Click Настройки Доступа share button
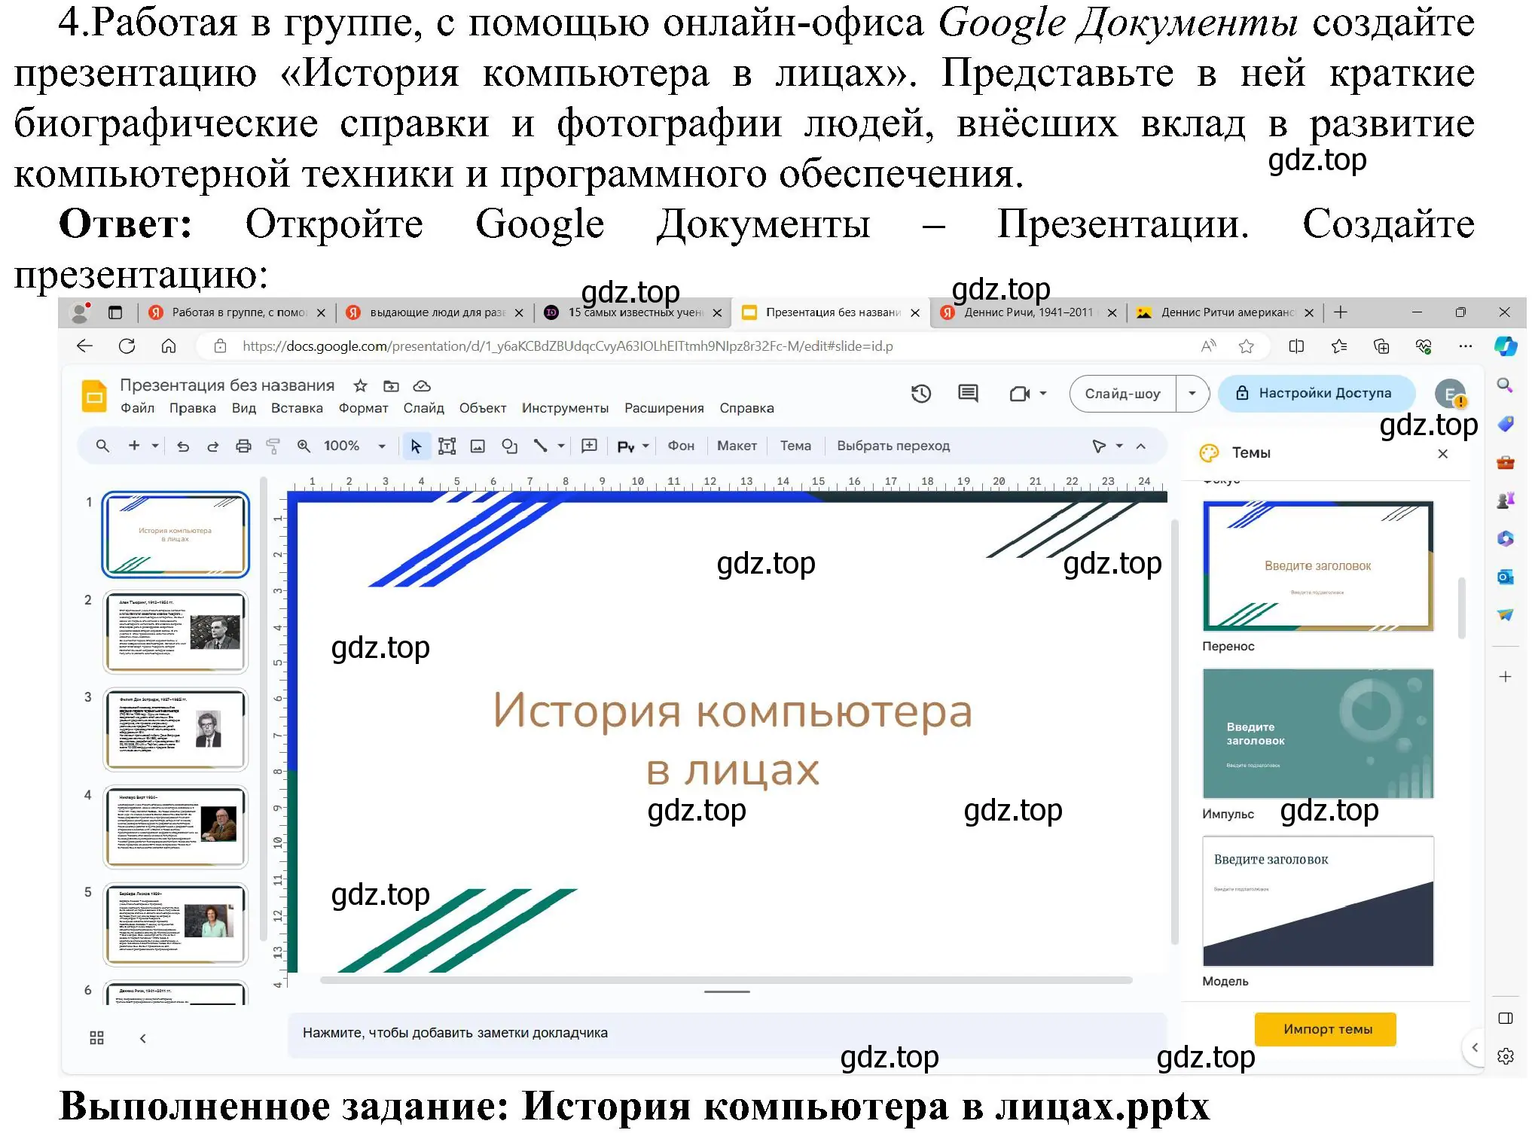Screen dimensions: 1535x1133 (x=1317, y=393)
